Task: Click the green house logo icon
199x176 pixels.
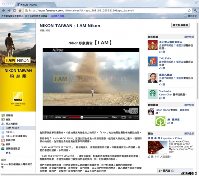Action: (x=160, y=121)
